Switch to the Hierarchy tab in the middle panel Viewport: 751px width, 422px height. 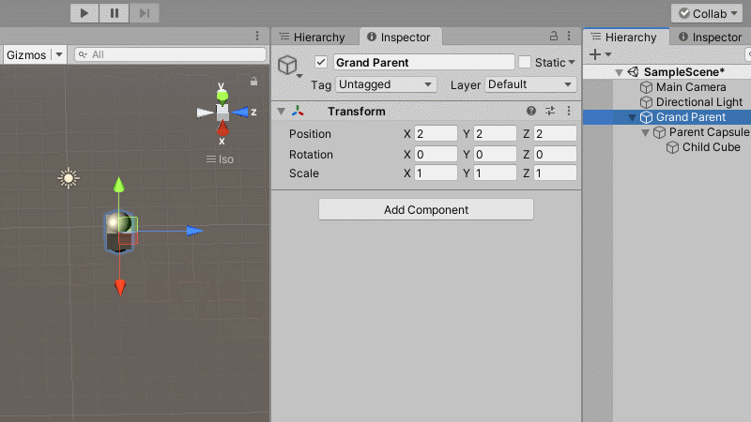tap(313, 37)
